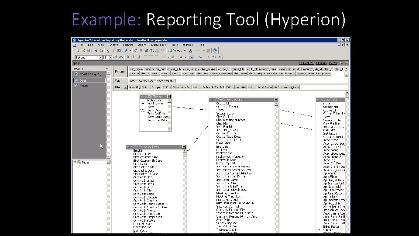The height and width of the screenshot is (236, 419).
Task: Toggle Italic formatting
Action: tap(133, 57)
